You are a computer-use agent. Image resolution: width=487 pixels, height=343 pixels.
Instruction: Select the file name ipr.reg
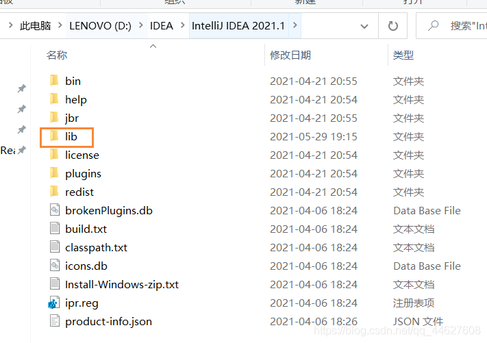(82, 303)
